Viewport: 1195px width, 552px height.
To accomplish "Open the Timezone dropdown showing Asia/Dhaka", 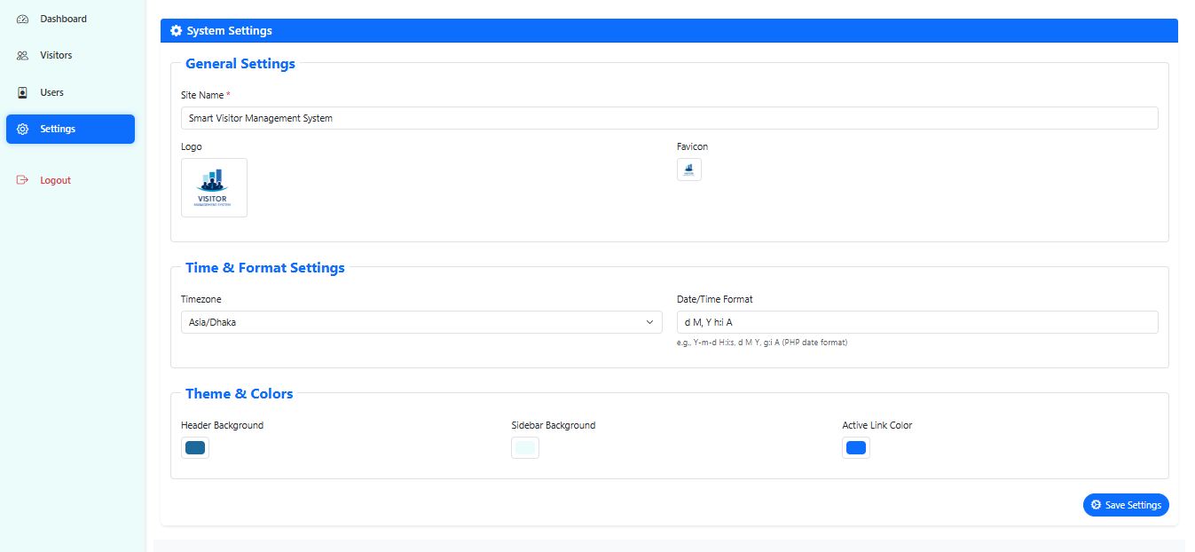I will click(x=421, y=322).
